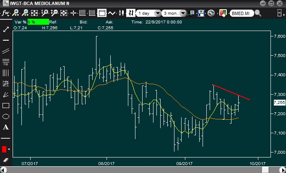The image size is (286, 173).
Task: Pick the ellipse drawing tool
Action: click(6, 116)
